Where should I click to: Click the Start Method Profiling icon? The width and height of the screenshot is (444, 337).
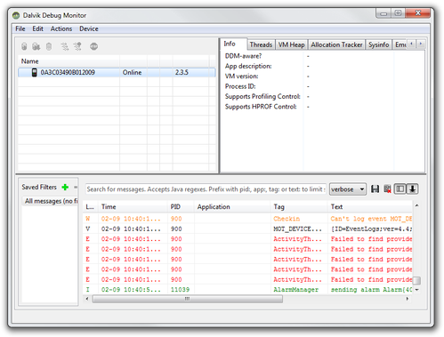[77, 46]
